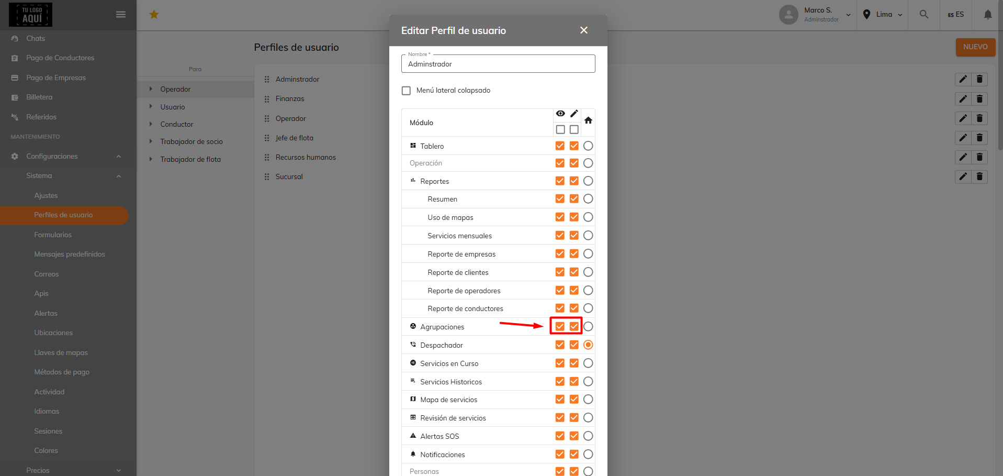Uncheck edit permission for Agrupaciones
Viewport: 1003px width, 476px height.
(574, 326)
